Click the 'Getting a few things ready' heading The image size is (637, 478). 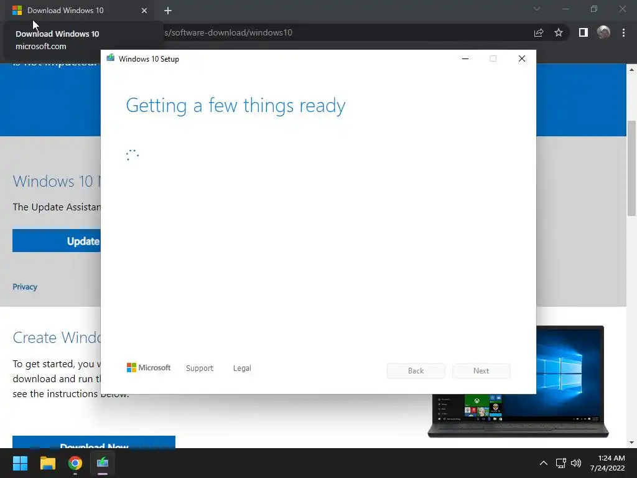point(236,106)
